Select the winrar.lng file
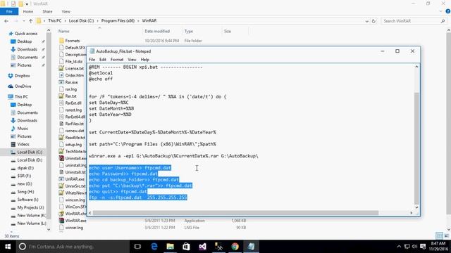Viewport: 451px width, 253px height. coord(74,228)
